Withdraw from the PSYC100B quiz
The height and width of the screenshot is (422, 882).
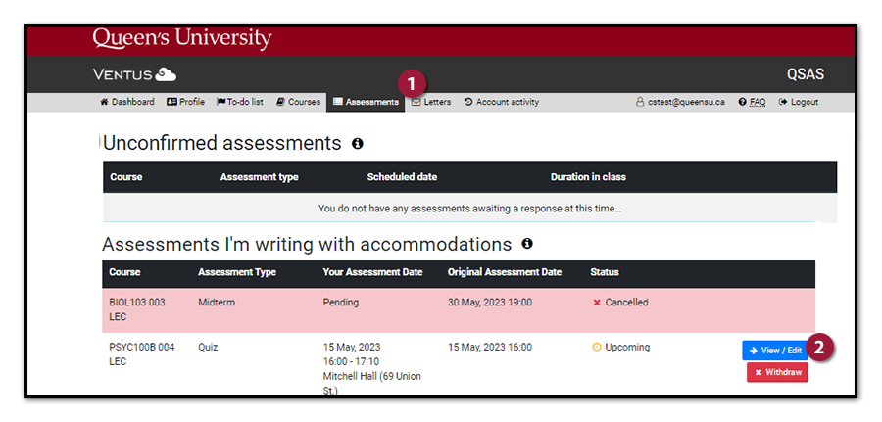pyautogui.click(x=777, y=373)
